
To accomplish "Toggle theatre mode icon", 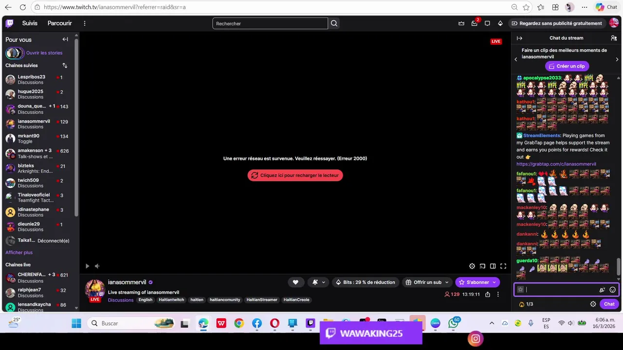I will coord(493,266).
